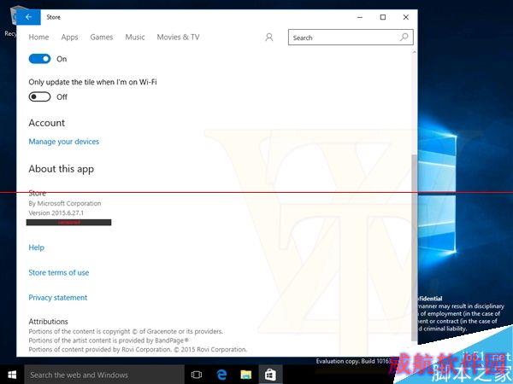Click the Attributions heading
Screen dimensions: 513x384
(48, 322)
